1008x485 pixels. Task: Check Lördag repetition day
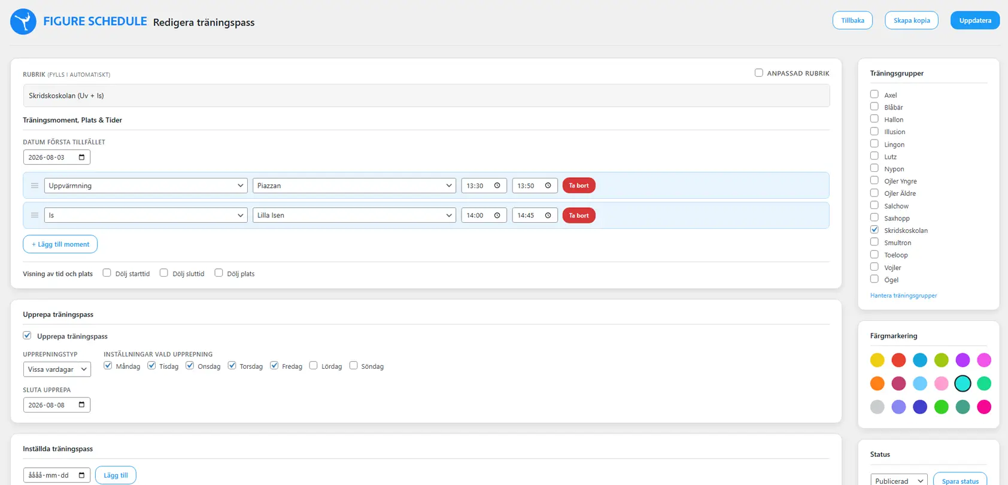[x=313, y=365]
